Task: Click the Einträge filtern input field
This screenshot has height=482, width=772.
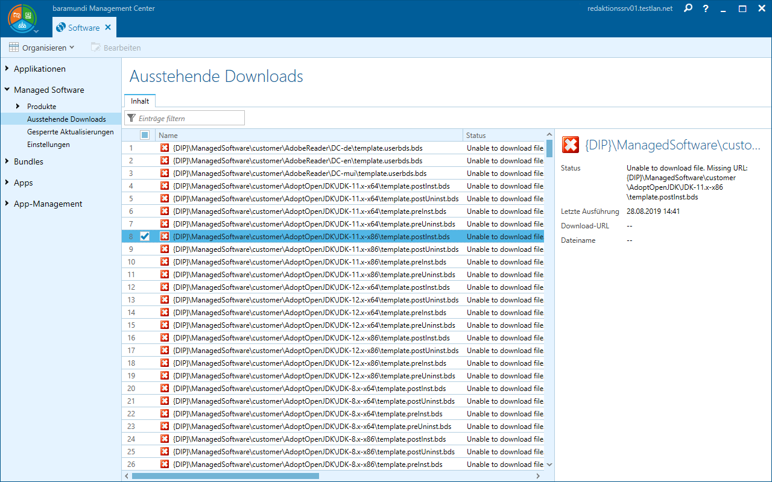Action: (190, 119)
